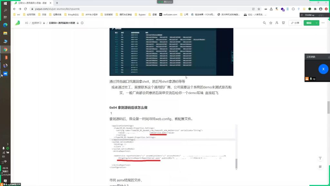This screenshot has width=330, height=186.
Task: Close the Yuque browser tab
Action: (x=51, y=3)
